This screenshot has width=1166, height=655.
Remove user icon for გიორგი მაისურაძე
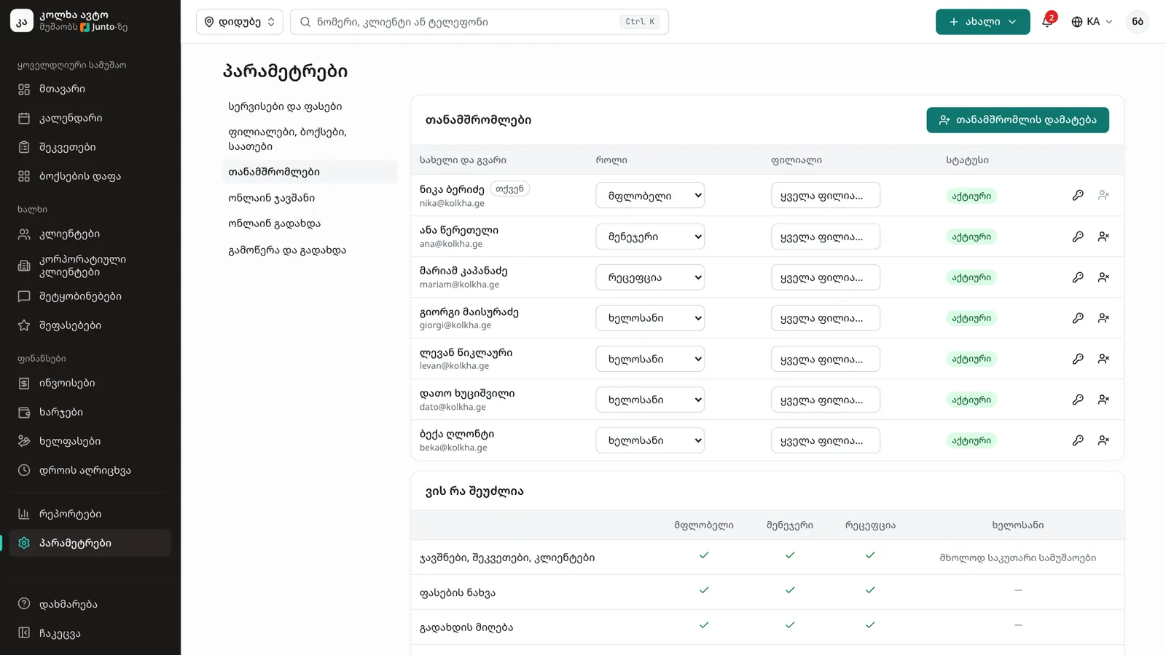[x=1104, y=318]
